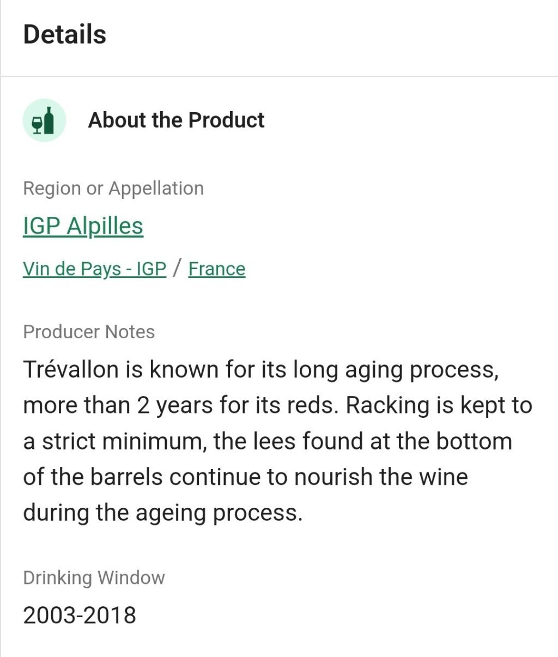Click the Producer Notes label
The width and height of the screenshot is (558, 657).
pos(89,332)
